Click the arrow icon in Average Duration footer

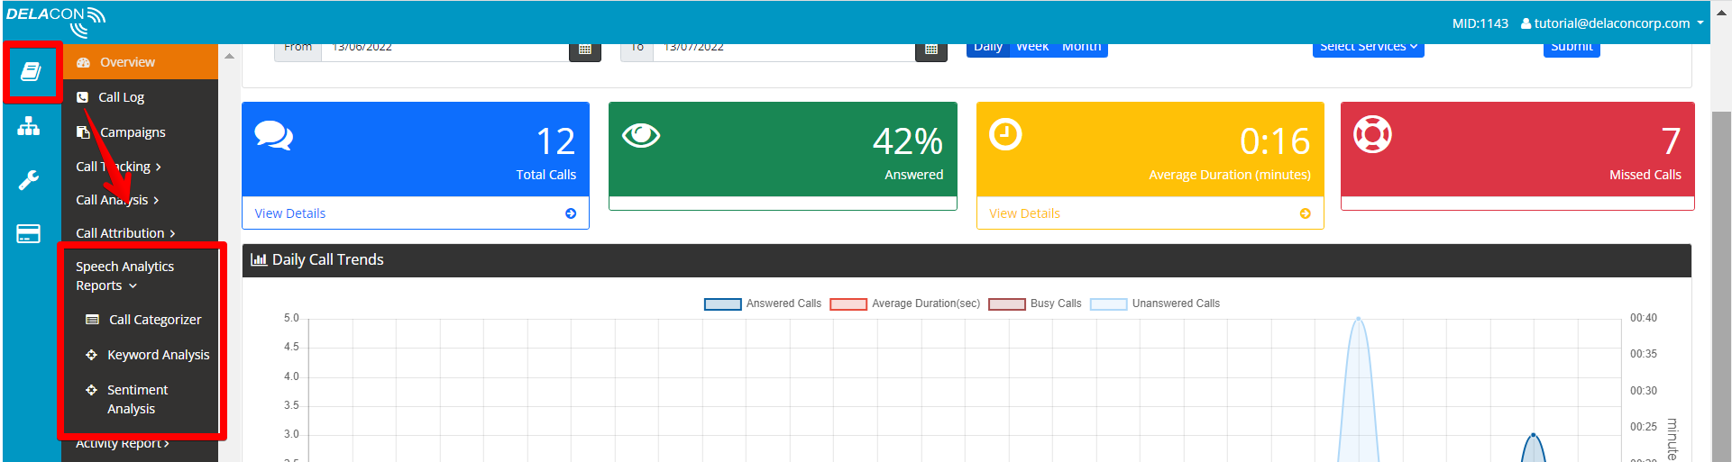pos(1306,213)
